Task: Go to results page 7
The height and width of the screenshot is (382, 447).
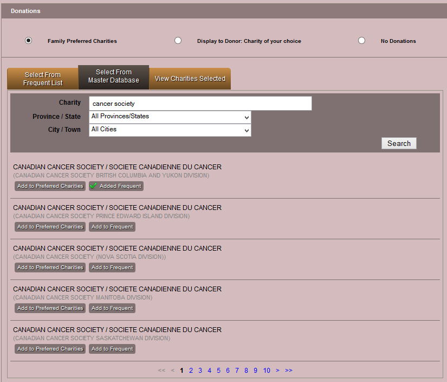Action: (237, 371)
